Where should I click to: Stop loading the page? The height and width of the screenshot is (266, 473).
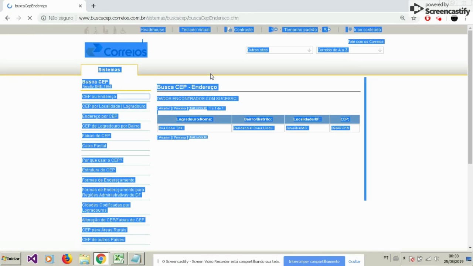click(x=30, y=18)
